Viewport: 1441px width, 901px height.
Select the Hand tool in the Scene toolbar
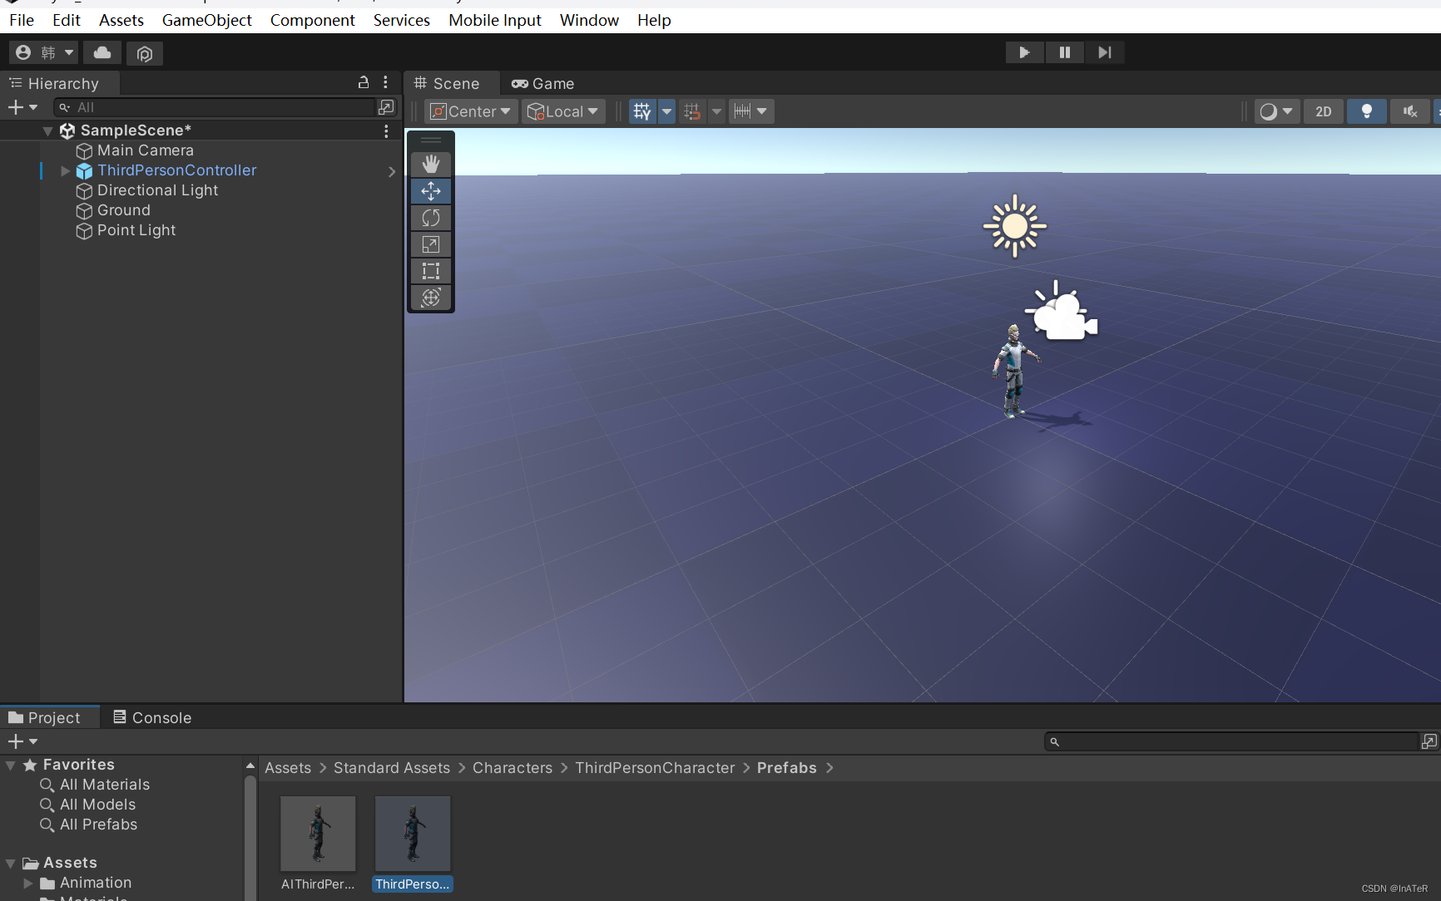pyautogui.click(x=431, y=164)
